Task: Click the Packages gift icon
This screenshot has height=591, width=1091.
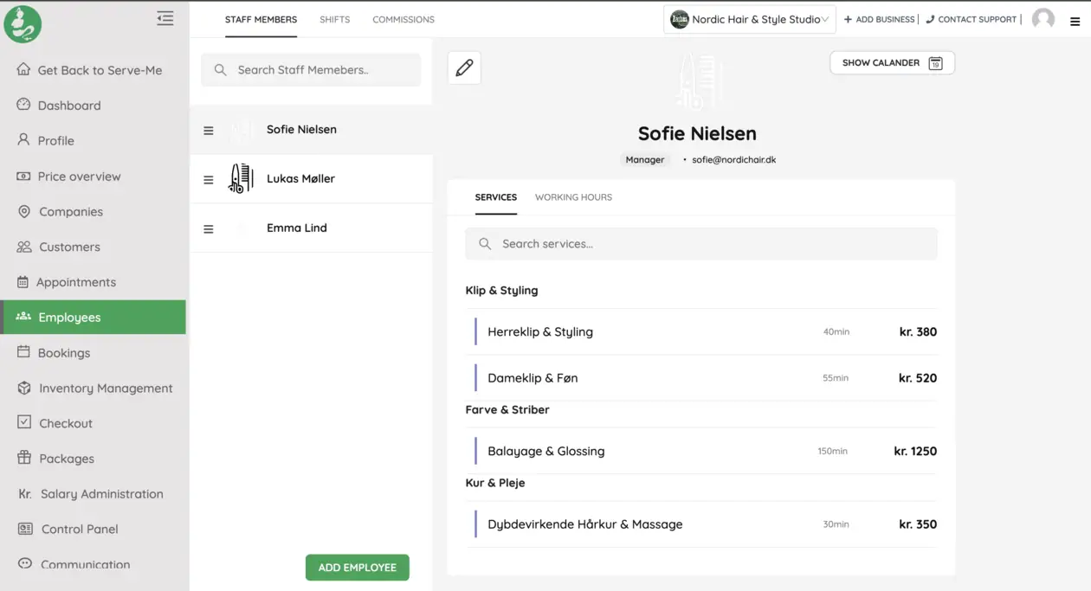Action: (24, 458)
